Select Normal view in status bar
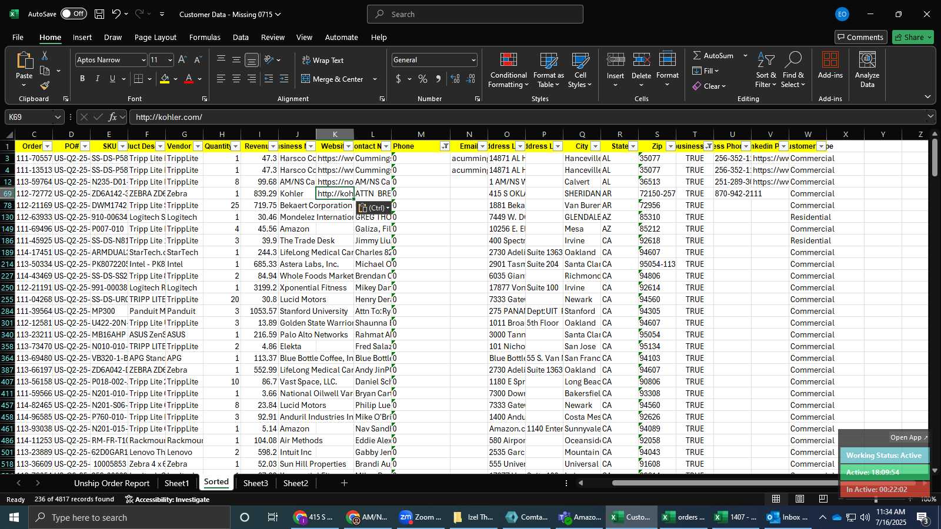The height and width of the screenshot is (529, 941). pos(776,499)
